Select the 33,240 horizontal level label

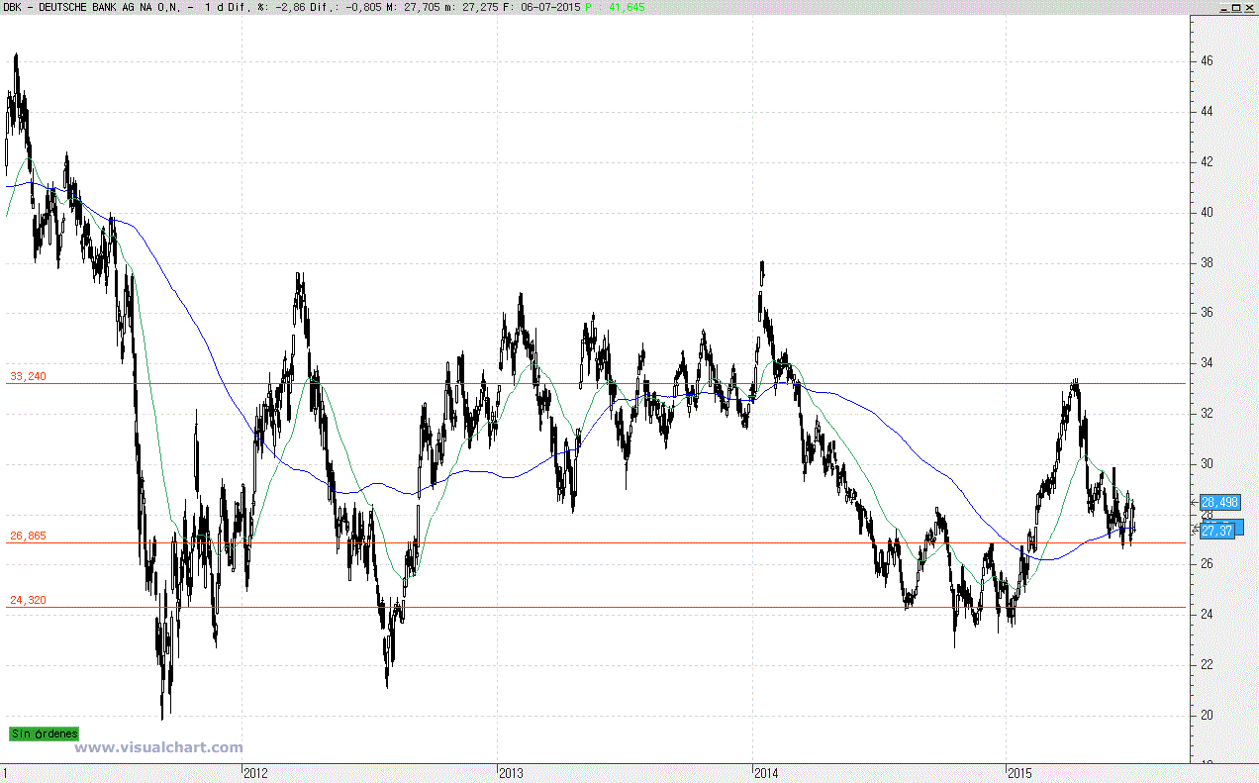28,376
